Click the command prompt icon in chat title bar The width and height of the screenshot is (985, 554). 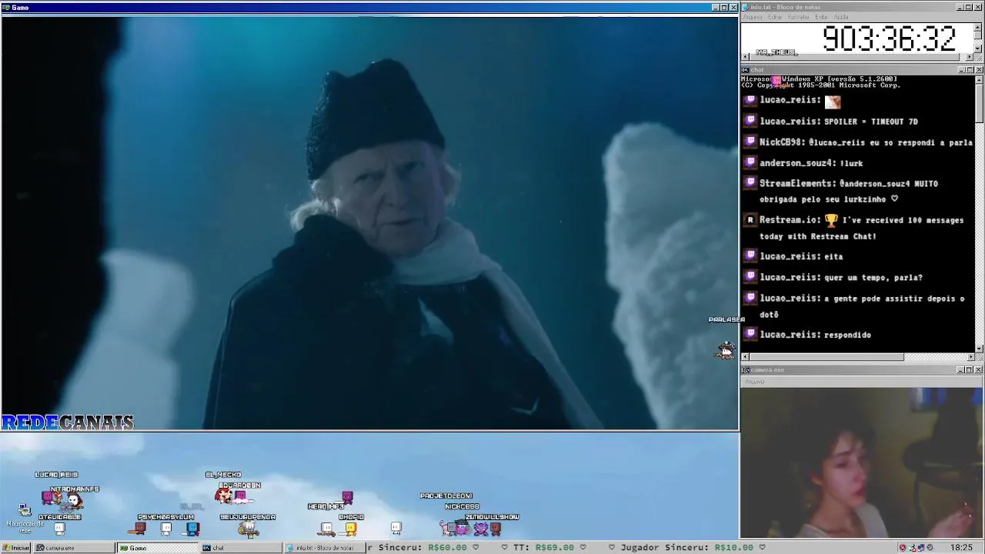pyautogui.click(x=746, y=70)
